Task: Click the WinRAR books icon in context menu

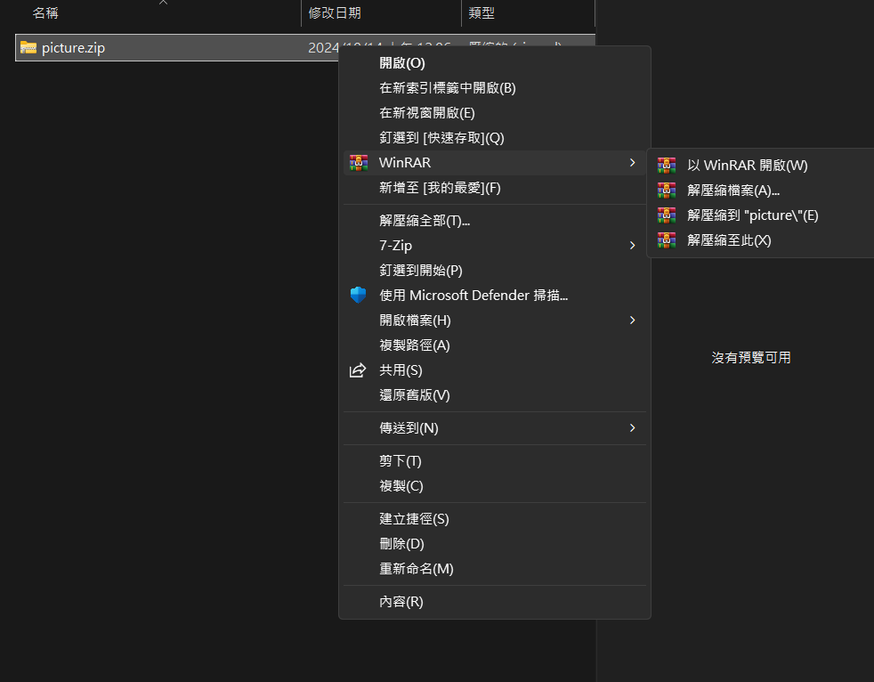Action: 358,163
